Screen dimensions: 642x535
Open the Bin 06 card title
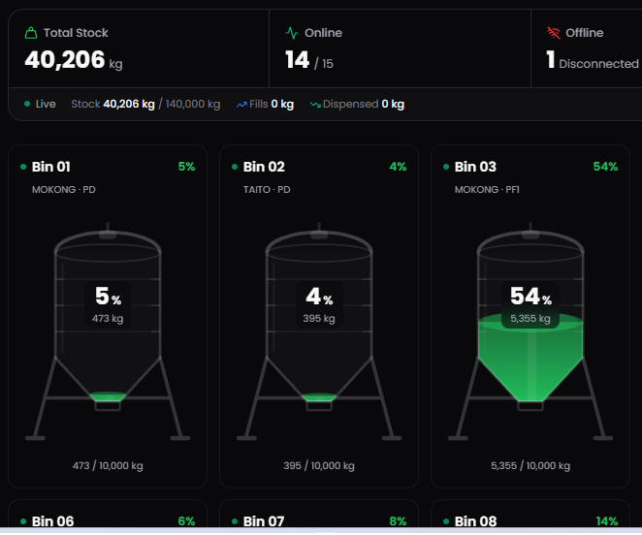click(x=52, y=521)
